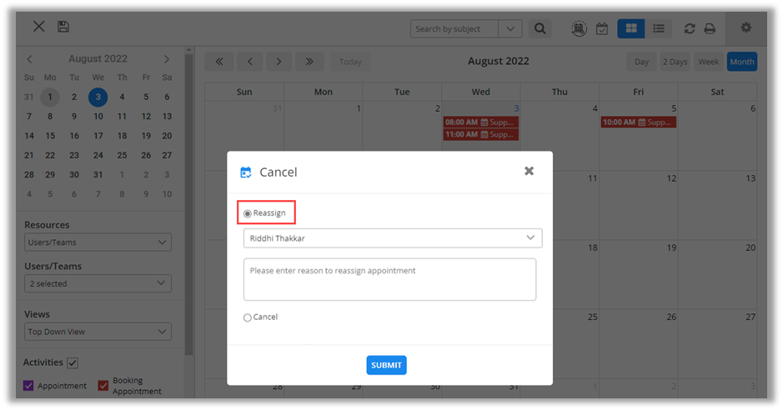
Task: Toggle the Activities checkbox
Action: [73, 362]
